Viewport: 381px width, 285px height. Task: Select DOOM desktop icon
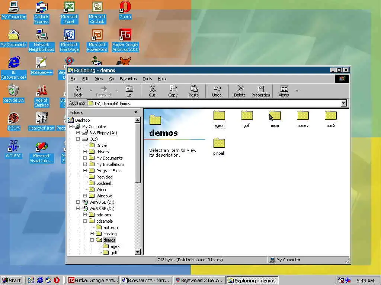[x=14, y=122]
